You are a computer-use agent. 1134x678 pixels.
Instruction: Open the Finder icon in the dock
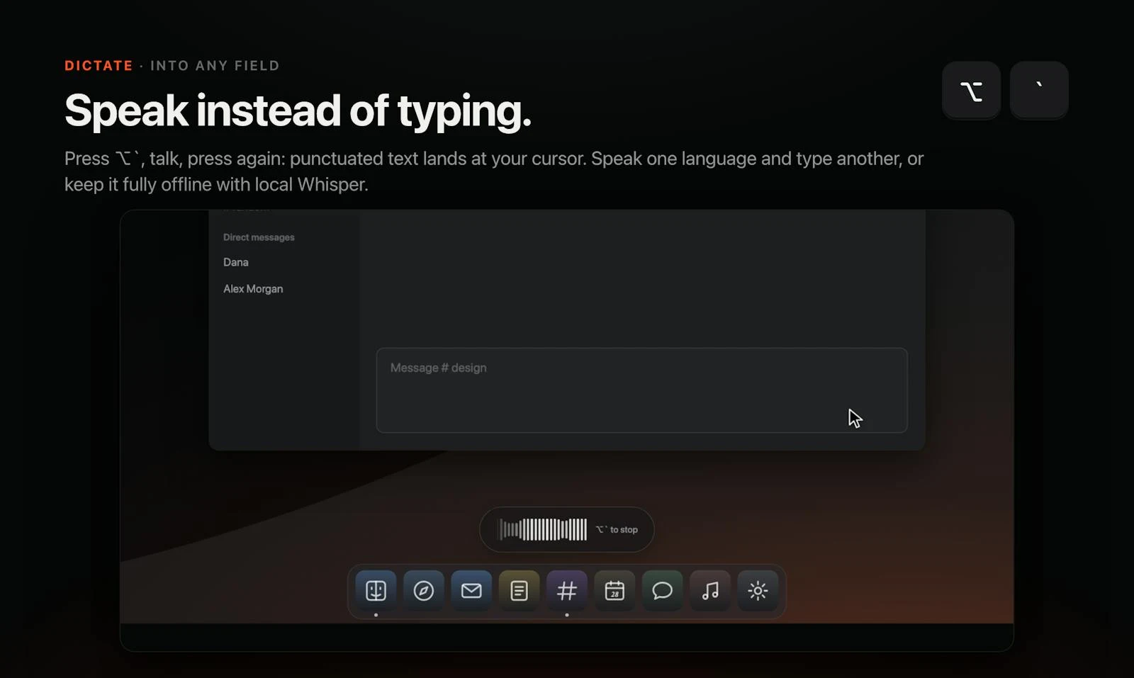pyautogui.click(x=376, y=590)
